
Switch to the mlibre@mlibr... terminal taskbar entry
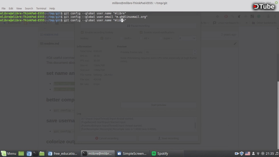98,154
